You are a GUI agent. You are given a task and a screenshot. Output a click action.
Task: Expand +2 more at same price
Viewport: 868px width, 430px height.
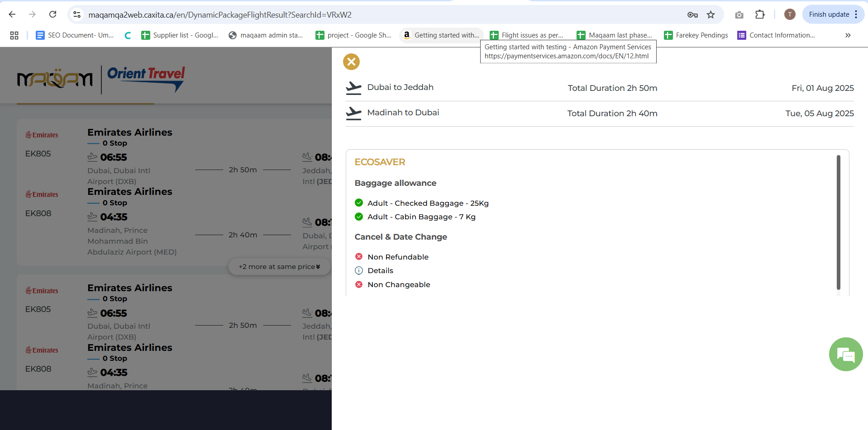pyautogui.click(x=279, y=267)
